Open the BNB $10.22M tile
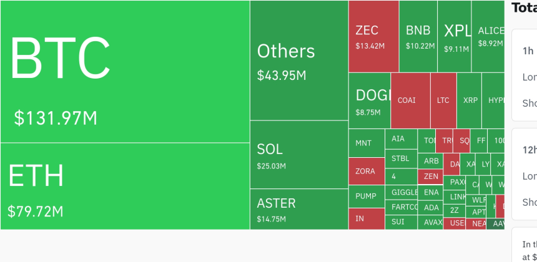This screenshot has height=262, width=537. click(x=418, y=36)
